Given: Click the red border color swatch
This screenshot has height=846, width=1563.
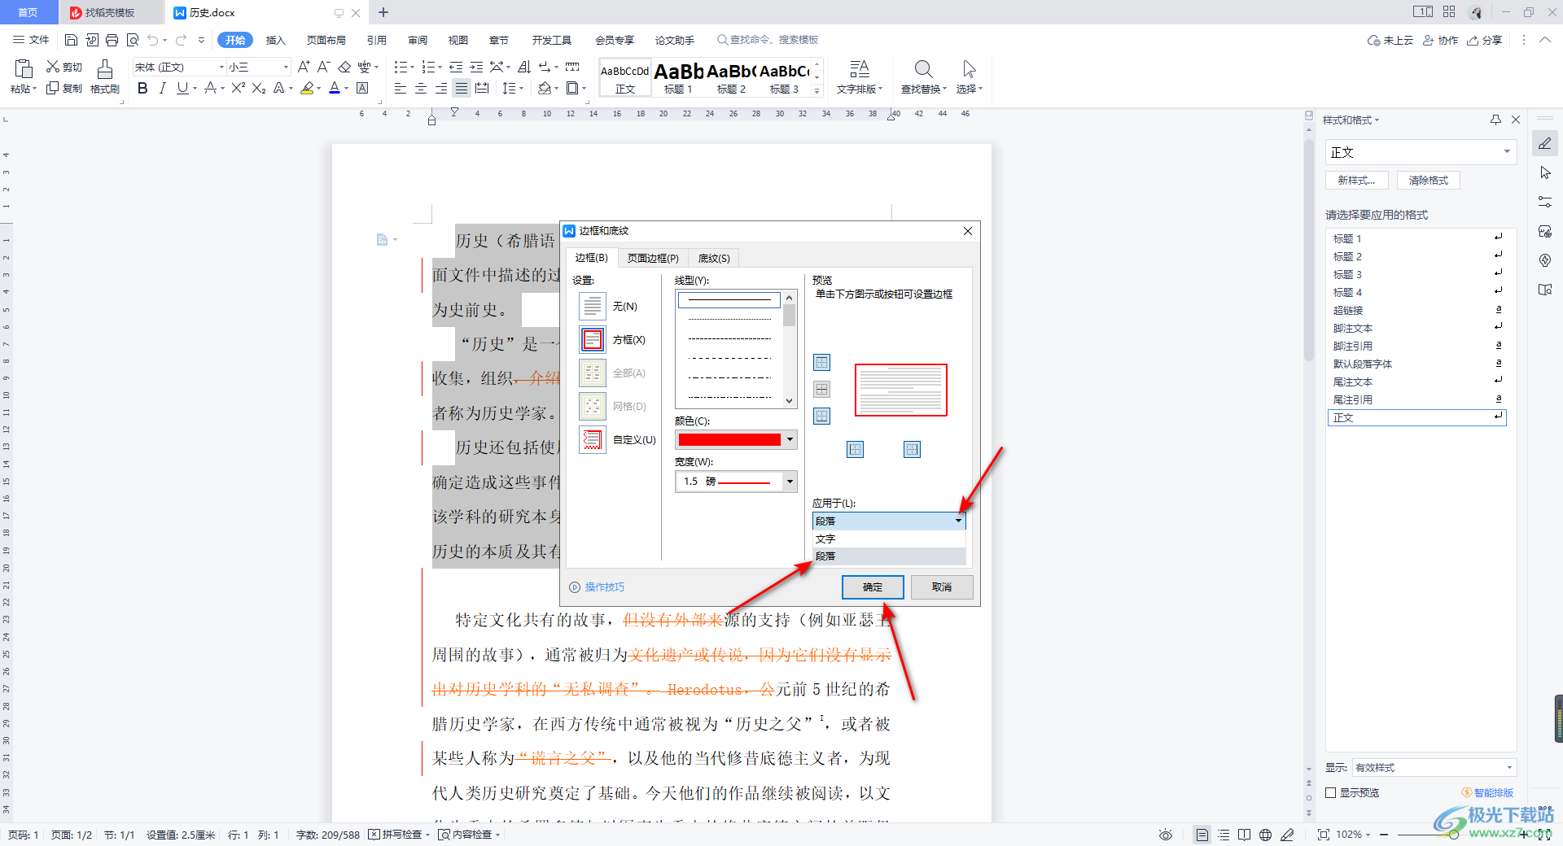Looking at the screenshot, I should tap(729, 440).
